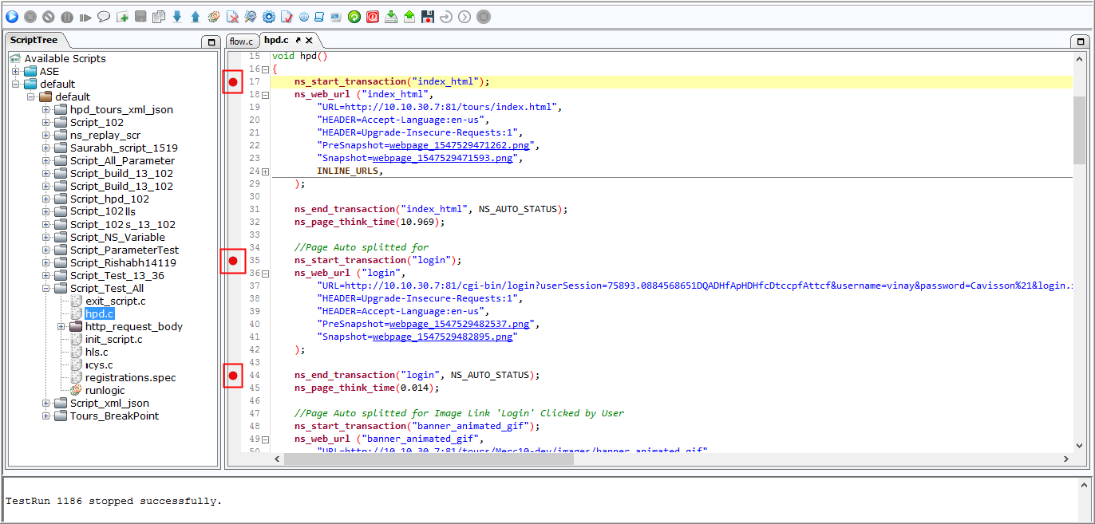Expand the ASE node in ScriptTree
The width and height of the screenshot is (1095, 524).
(15, 71)
